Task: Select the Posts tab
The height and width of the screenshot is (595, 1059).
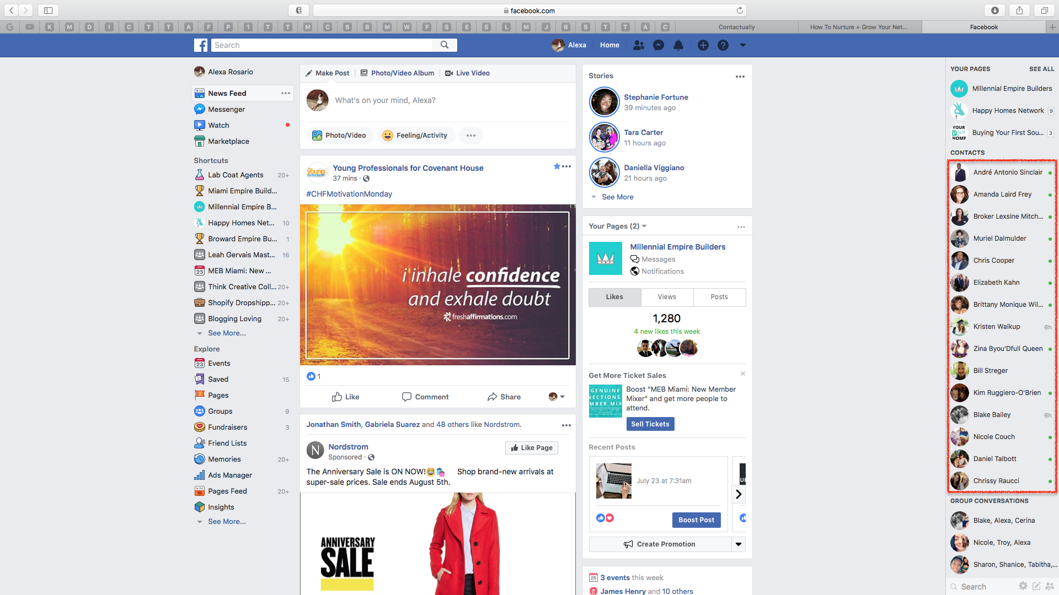Action: click(x=719, y=297)
